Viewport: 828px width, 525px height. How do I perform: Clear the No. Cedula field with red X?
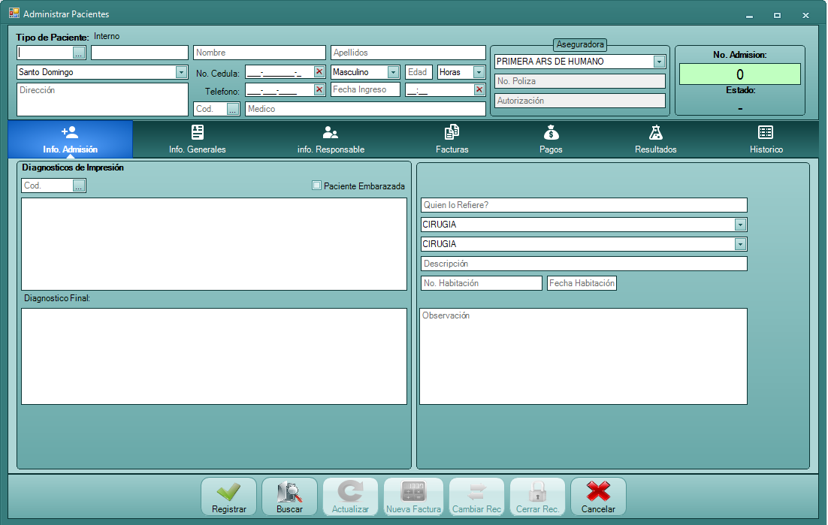pos(319,72)
